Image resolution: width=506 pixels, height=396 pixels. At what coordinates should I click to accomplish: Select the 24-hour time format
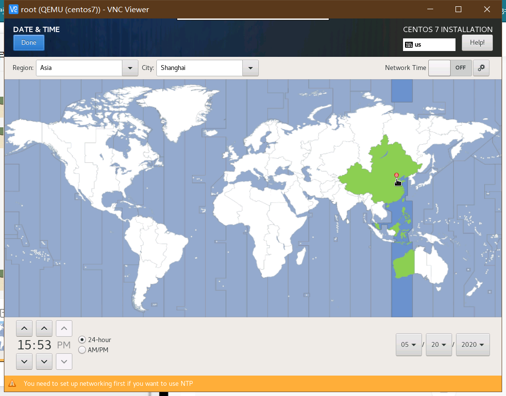[82, 340]
